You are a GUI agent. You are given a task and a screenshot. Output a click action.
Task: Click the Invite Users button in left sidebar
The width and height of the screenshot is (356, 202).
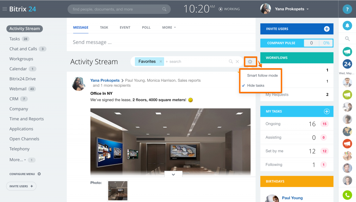21,186
